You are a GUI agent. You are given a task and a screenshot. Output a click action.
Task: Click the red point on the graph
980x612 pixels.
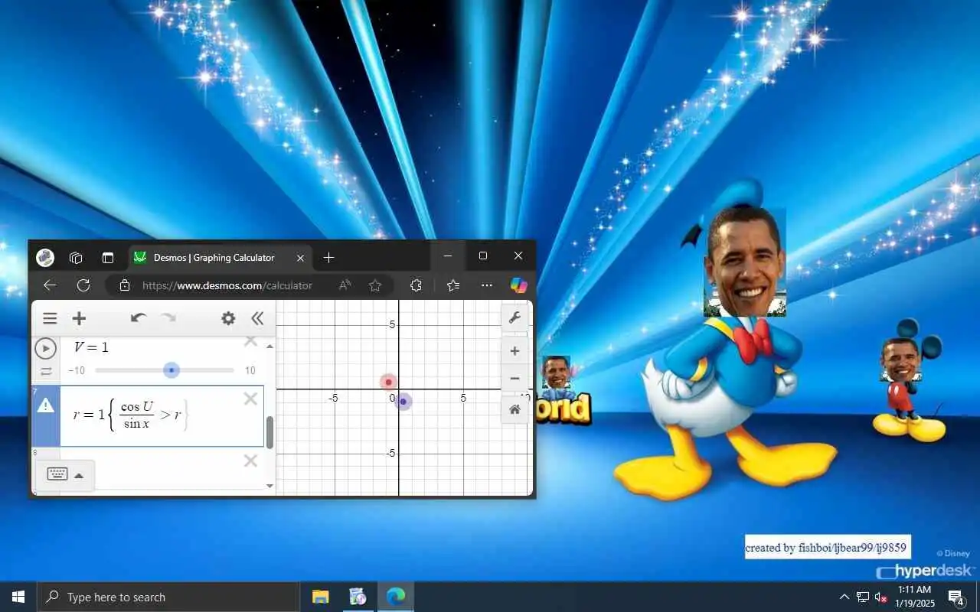point(388,382)
